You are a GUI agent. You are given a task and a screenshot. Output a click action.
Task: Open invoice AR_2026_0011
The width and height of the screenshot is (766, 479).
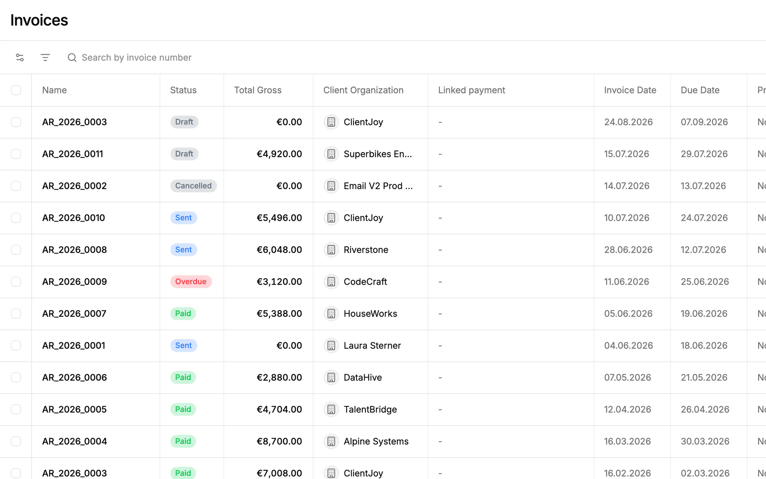click(73, 154)
